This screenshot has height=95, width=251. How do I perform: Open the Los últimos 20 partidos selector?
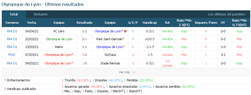[226, 14]
